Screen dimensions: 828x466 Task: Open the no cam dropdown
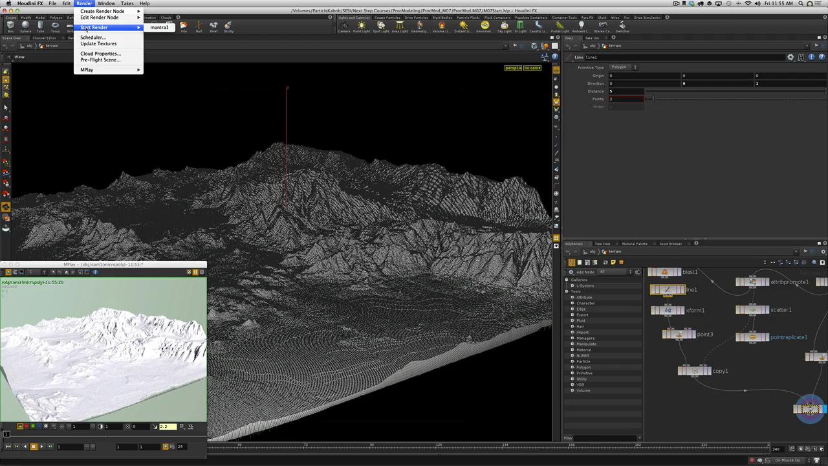coord(532,68)
